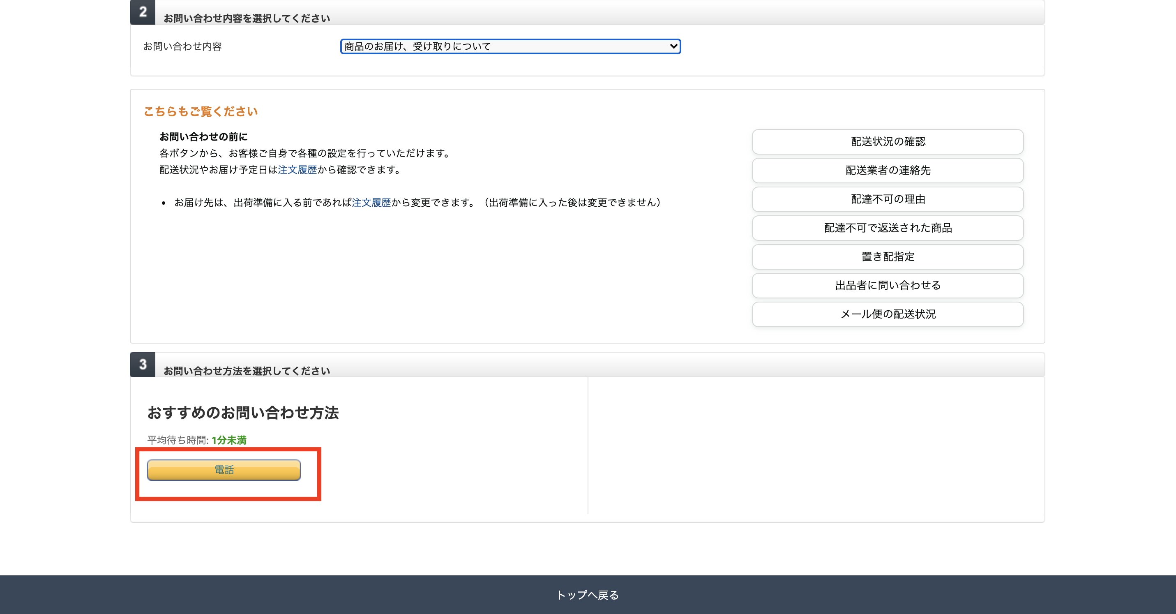1176x614 pixels.
Task: Click the green 1分未満 wait time text
Action: tap(229, 440)
